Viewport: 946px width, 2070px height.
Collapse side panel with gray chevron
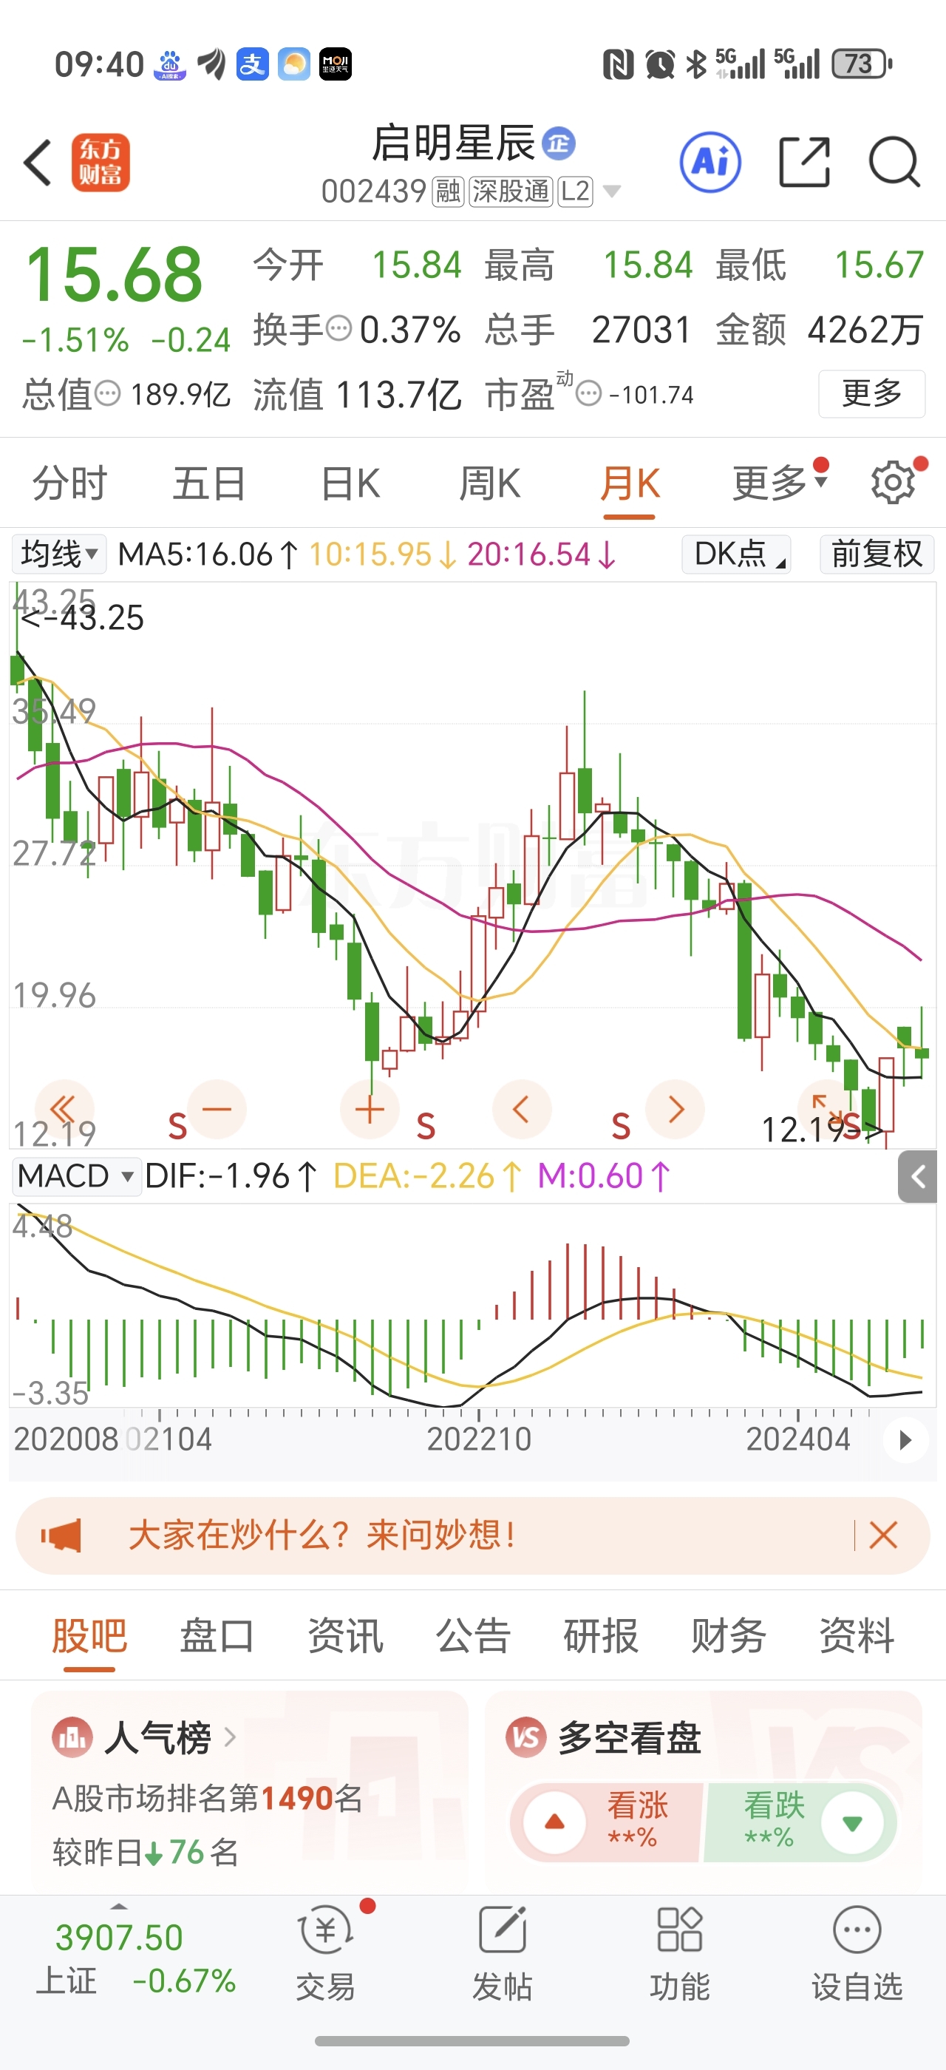pos(918,1176)
